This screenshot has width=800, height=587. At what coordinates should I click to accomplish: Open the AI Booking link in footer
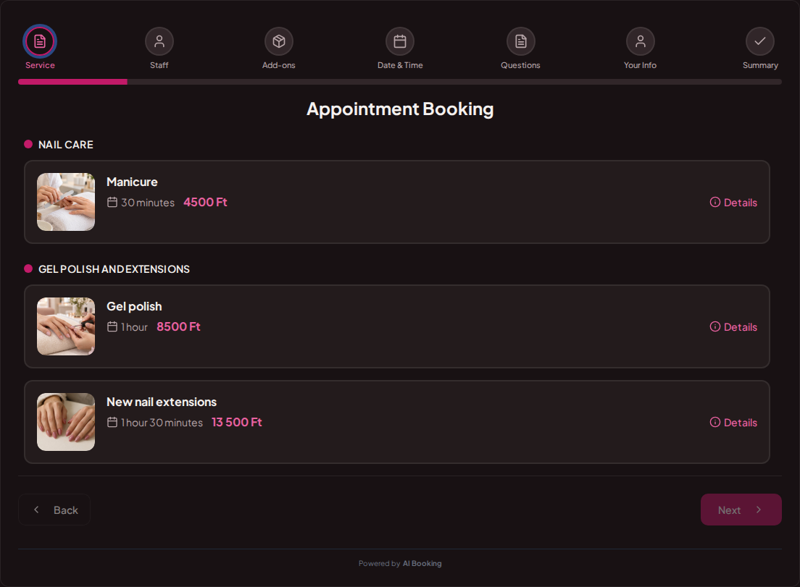coord(422,564)
